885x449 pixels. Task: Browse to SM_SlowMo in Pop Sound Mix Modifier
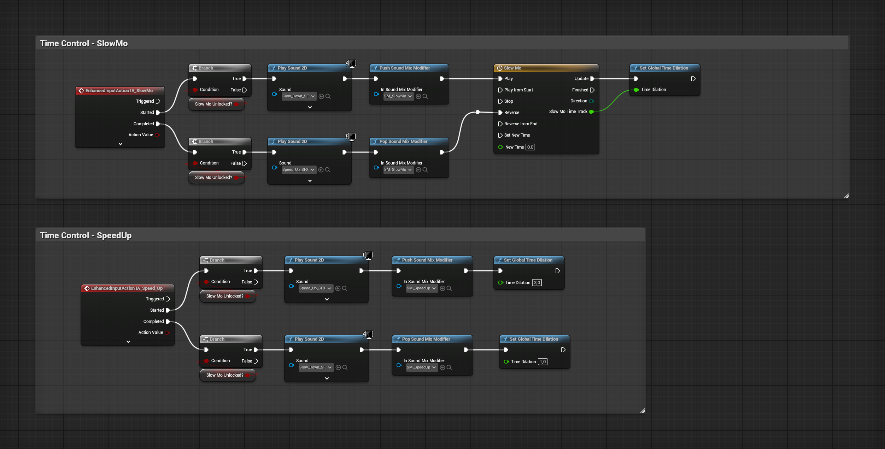coord(425,170)
